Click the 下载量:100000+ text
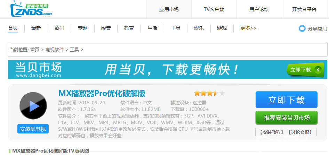This screenshot has height=165, width=329. coord(190,109)
